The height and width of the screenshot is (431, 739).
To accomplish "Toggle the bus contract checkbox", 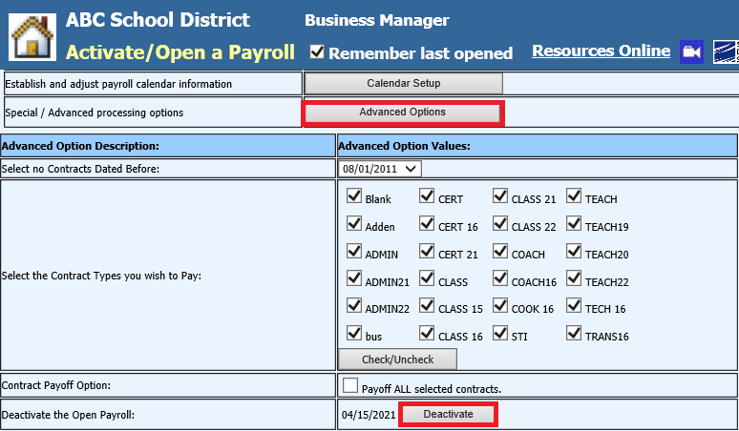I will [x=353, y=334].
